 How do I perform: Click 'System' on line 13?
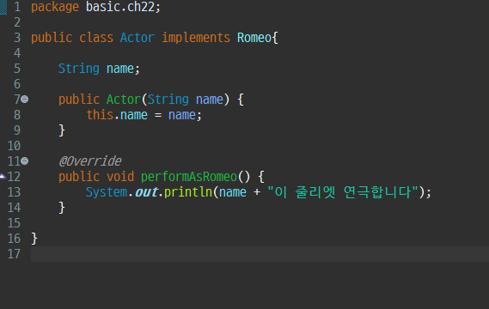click(107, 192)
